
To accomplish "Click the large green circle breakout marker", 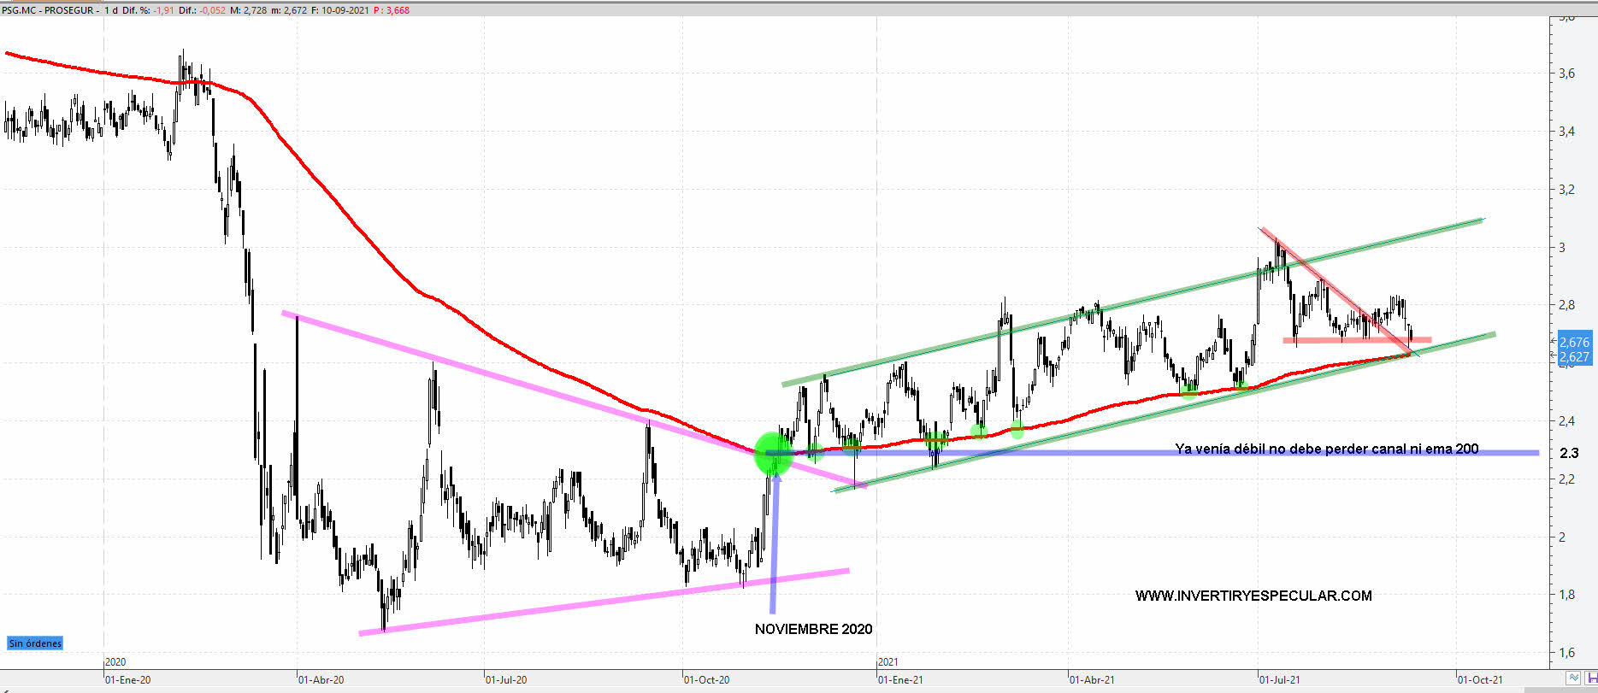I will [x=773, y=454].
